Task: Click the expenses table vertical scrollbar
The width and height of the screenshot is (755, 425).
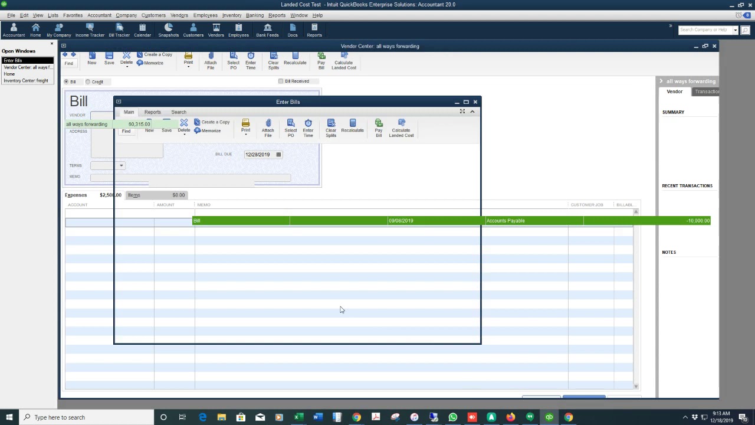Action: click(636, 298)
